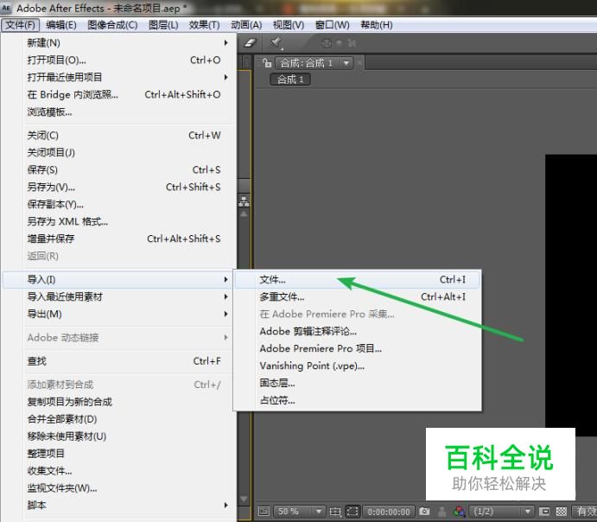Select 固态层... in the import submenu
Screen dimensions: 597x522
(x=357, y=383)
